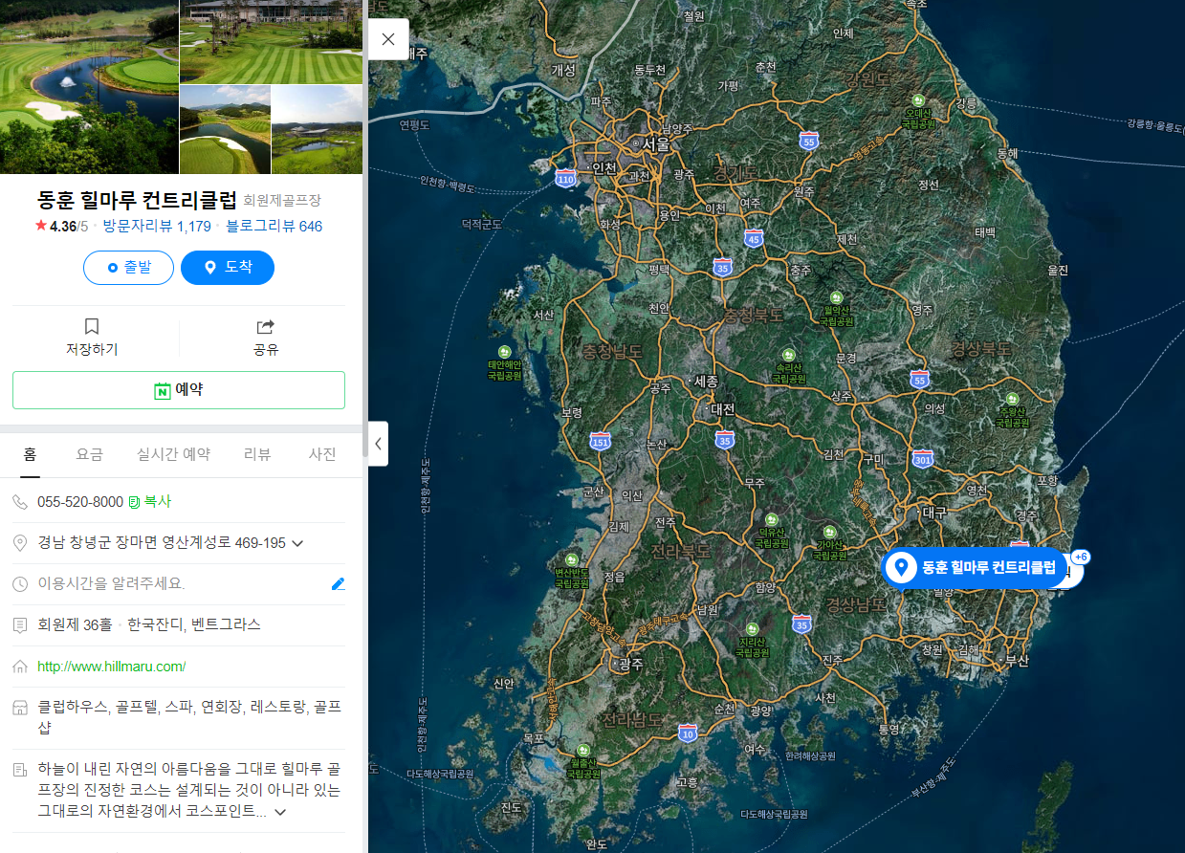
Task: Open the bottom-right sunset course photo thumbnail
Action: (318, 129)
